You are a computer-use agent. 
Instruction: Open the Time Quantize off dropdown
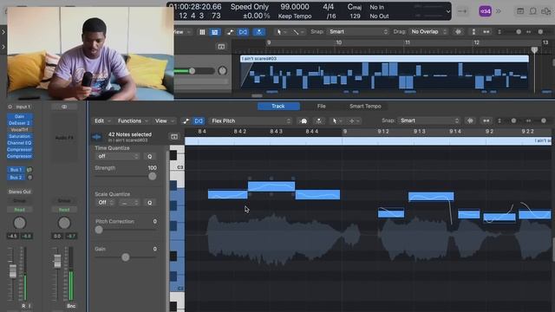tap(117, 156)
